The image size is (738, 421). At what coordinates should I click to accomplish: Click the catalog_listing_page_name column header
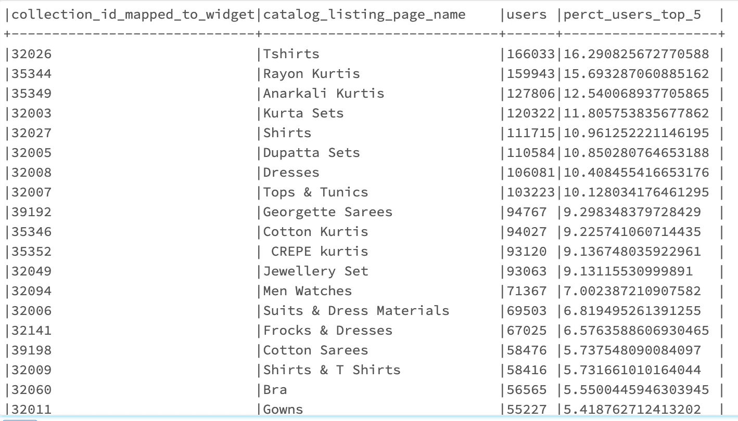pyautogui.click(x=364, y=15)
